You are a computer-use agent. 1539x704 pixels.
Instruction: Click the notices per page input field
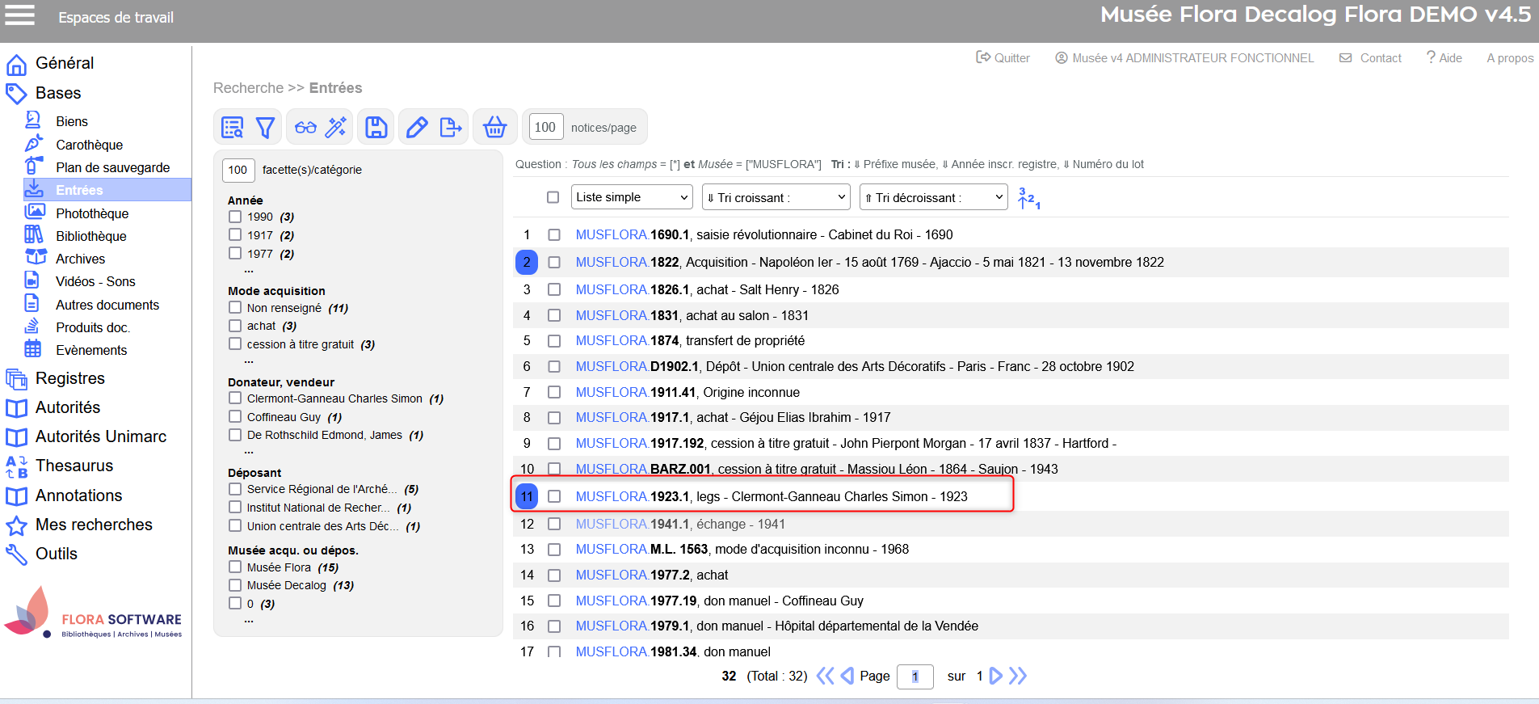545,127
